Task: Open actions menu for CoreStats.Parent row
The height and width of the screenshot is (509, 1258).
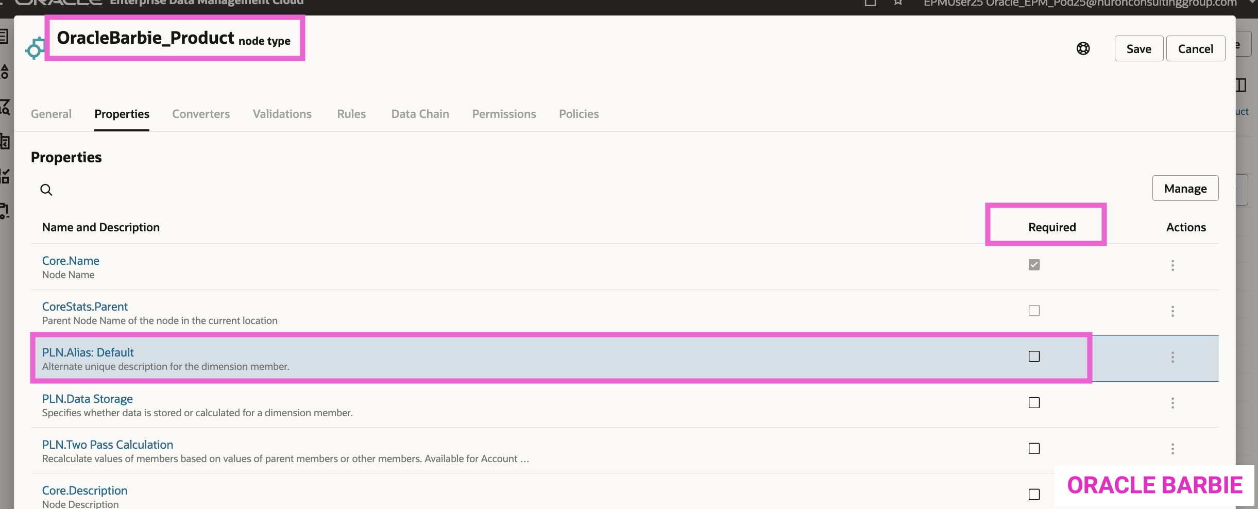Action: pyautogui.click(x=1172, y=311)
